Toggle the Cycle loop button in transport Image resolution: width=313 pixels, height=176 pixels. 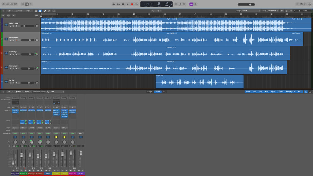point(136,4)
